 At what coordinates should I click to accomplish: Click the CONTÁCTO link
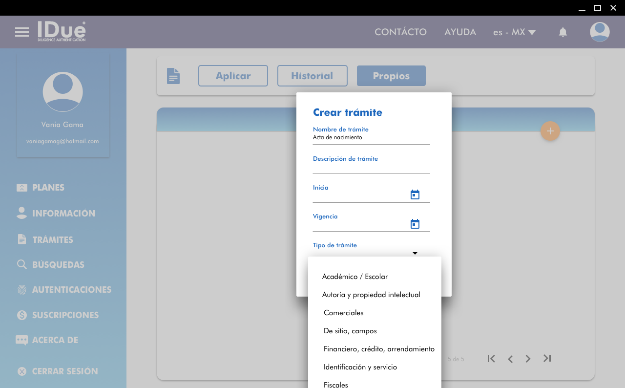point(400,32)
